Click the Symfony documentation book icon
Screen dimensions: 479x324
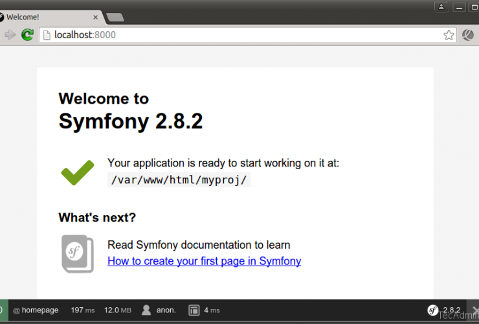coord(77,253)
